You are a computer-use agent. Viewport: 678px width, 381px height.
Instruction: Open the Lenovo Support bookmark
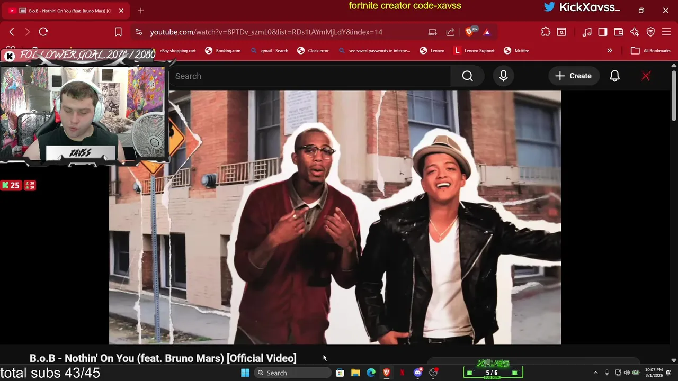[474, 51]
